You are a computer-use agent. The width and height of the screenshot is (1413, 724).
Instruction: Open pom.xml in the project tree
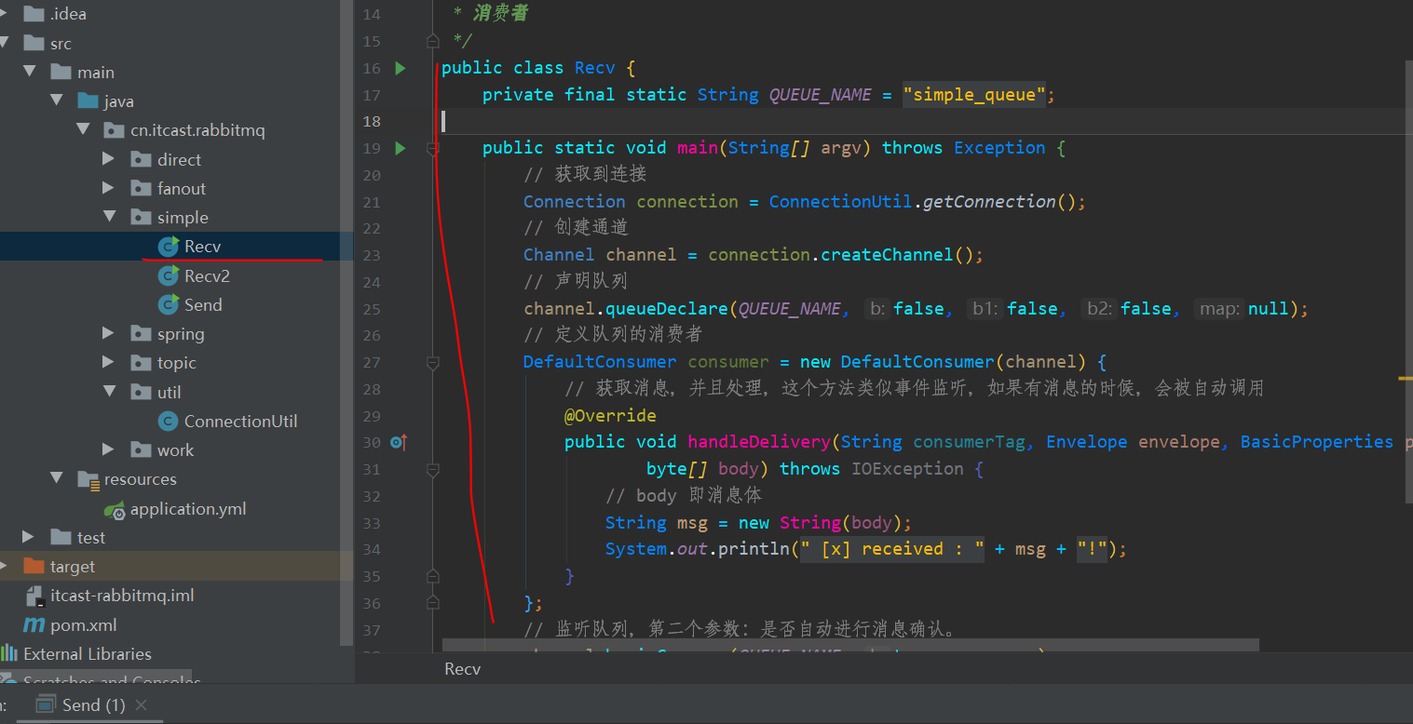click(x=84, y=624)
